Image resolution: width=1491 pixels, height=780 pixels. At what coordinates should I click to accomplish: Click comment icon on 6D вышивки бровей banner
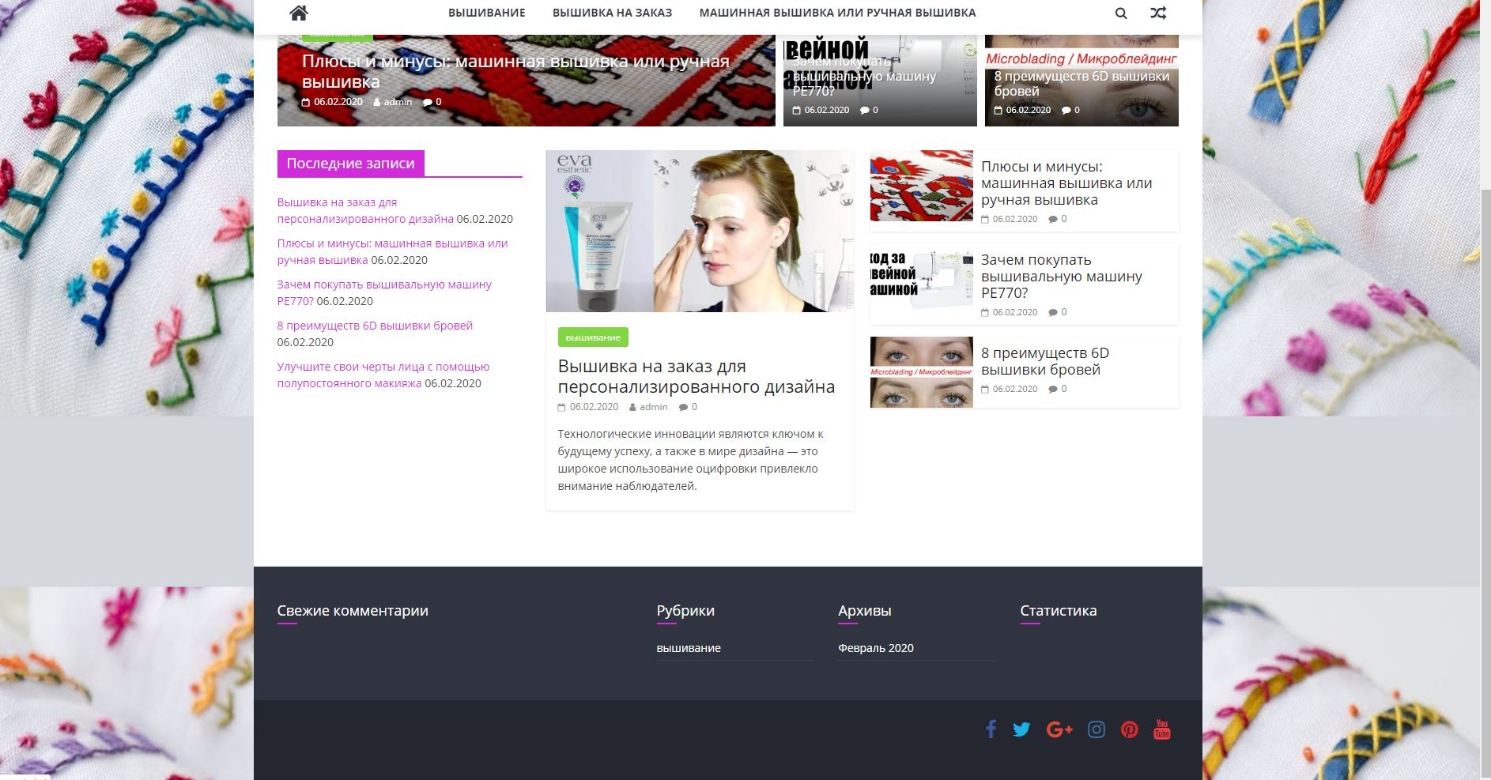tap(1066, 110)
